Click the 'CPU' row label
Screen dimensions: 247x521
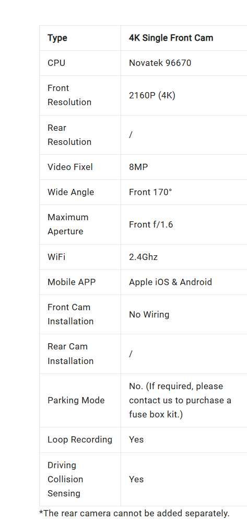pos(56,63)
